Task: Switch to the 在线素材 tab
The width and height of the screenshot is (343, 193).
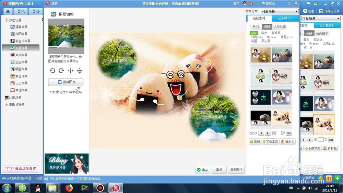Action: pos(259,18)
